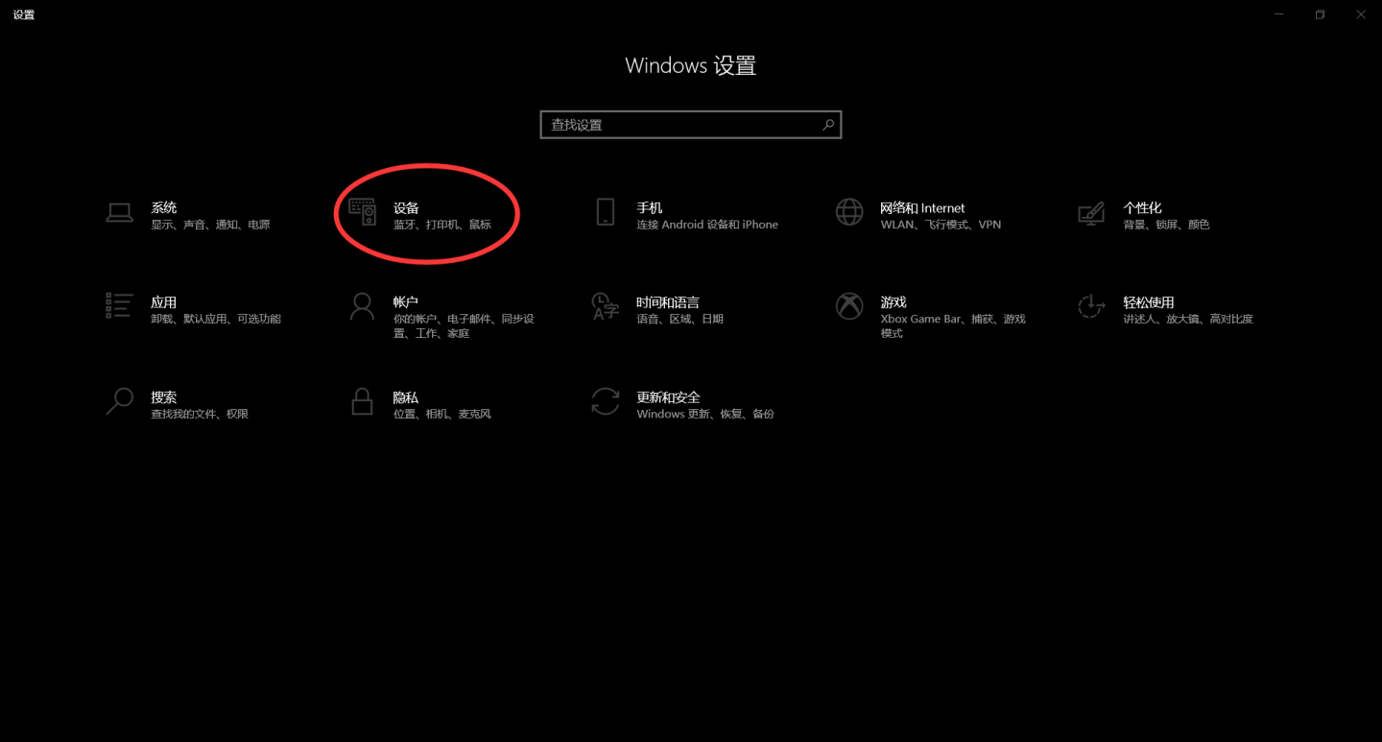Screen dimensions: 1382x742
Task: Select the 时间和语言 clock-letter icon
Action: coord(605,306)
